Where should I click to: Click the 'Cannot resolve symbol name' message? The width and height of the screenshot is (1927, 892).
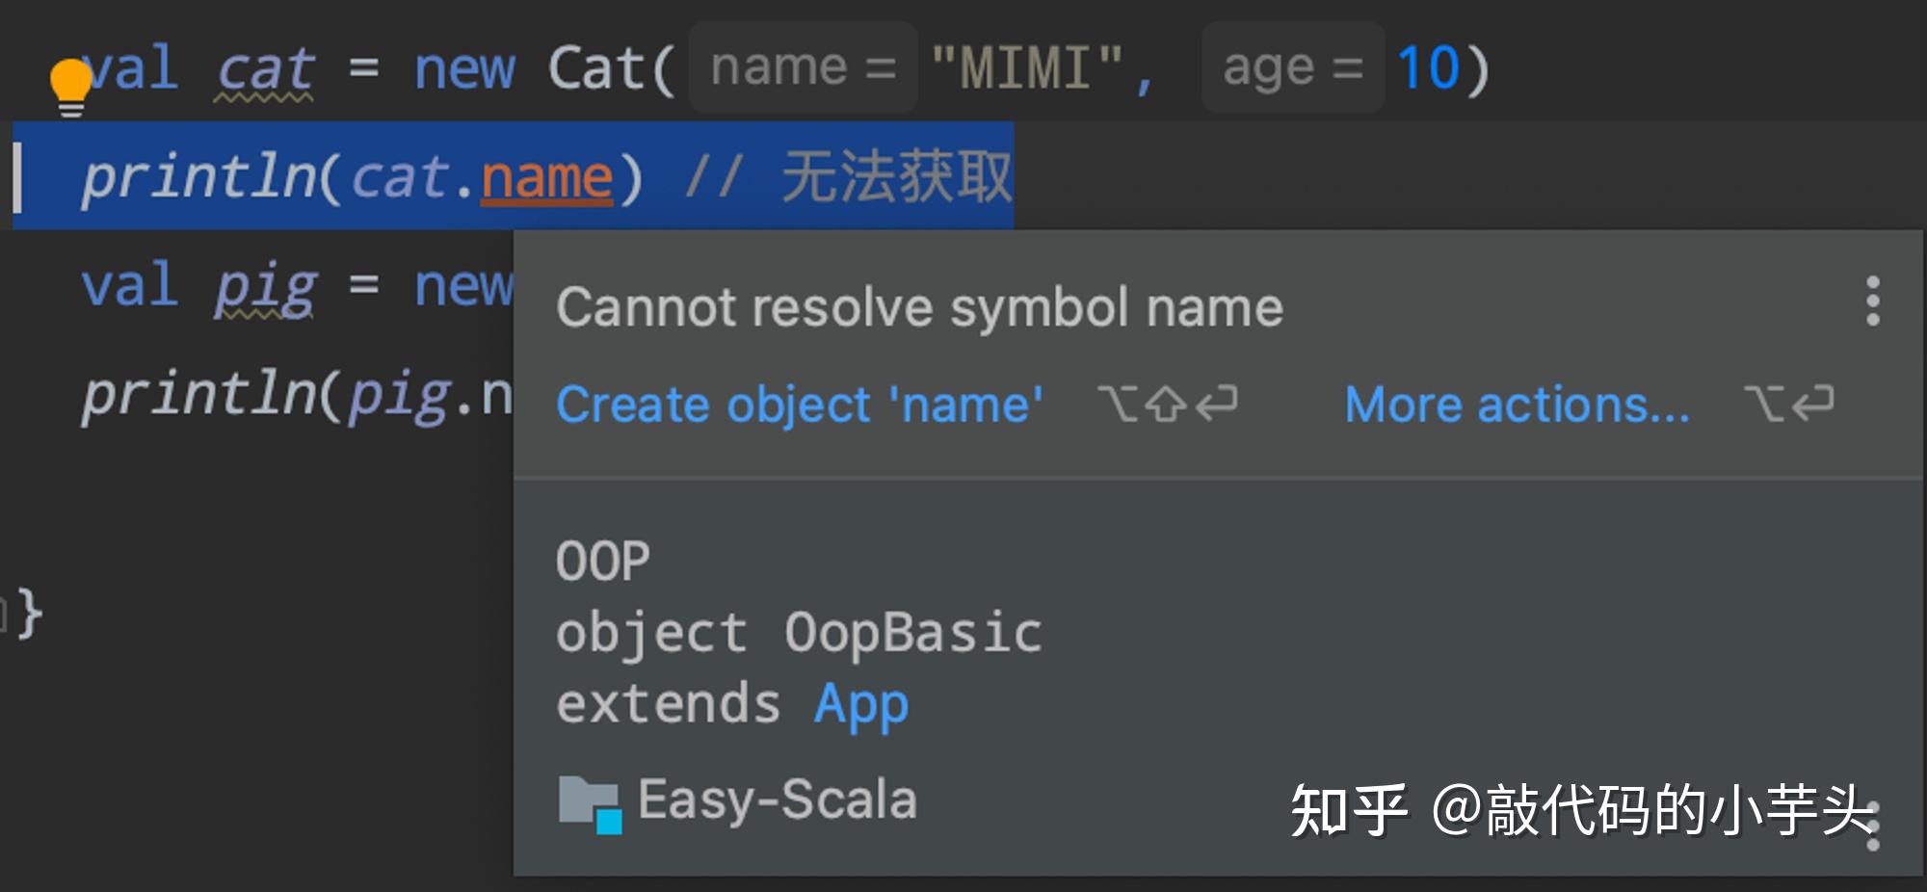[x=919, y=308]
